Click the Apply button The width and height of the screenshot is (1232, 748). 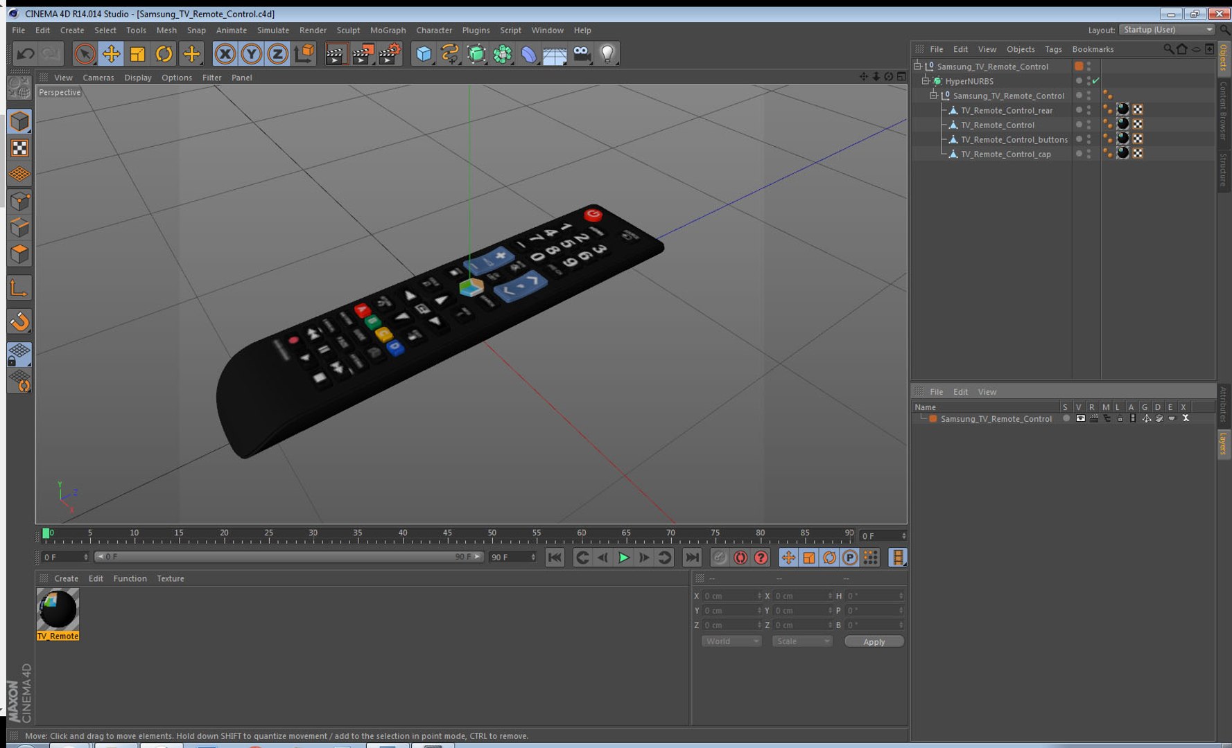click(x=874, y=641)
